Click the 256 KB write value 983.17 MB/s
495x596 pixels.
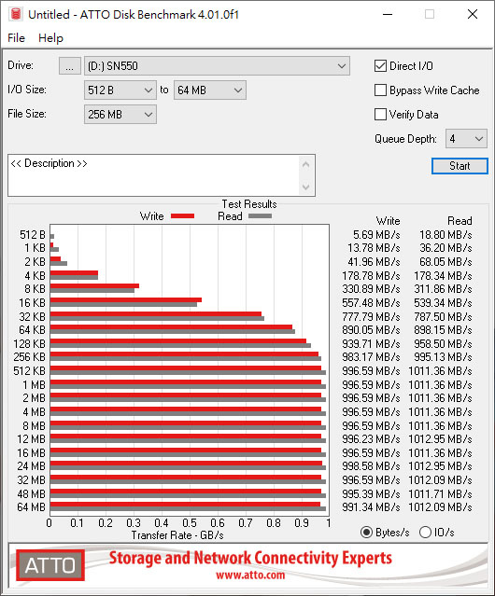pyautogui.click(x=371, y=357)
